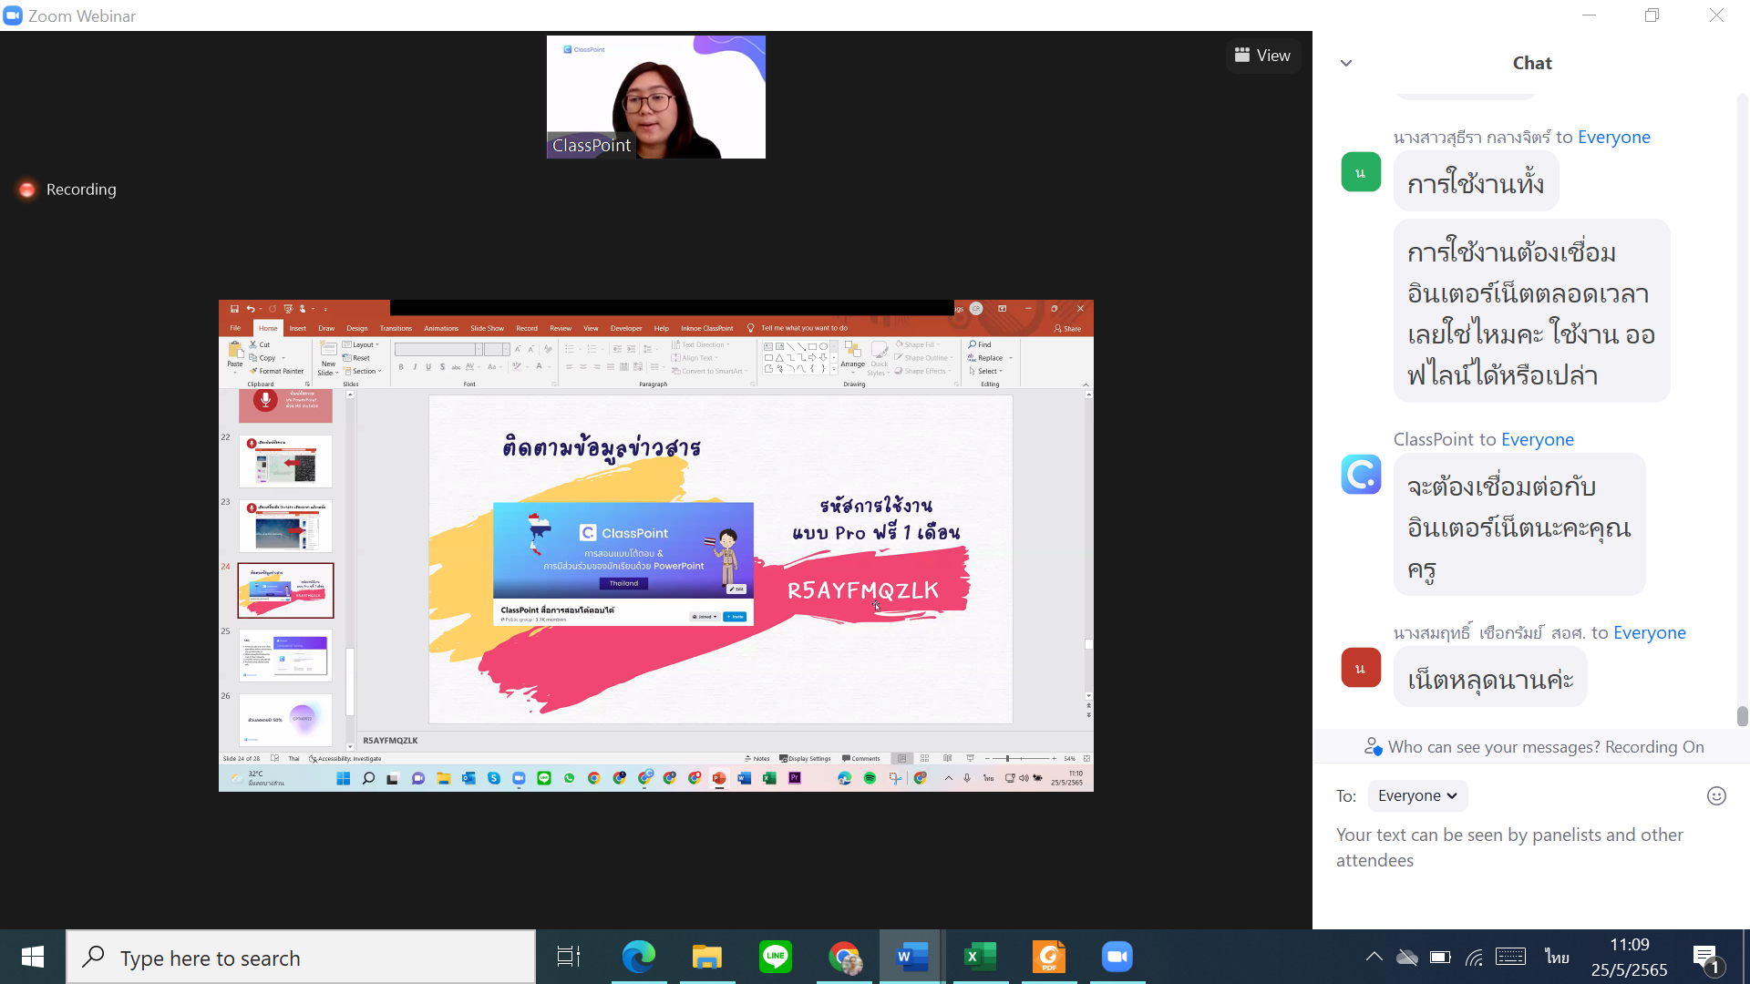Toggle Bold in the PowerPoint Font group

(x=401, y=367)
